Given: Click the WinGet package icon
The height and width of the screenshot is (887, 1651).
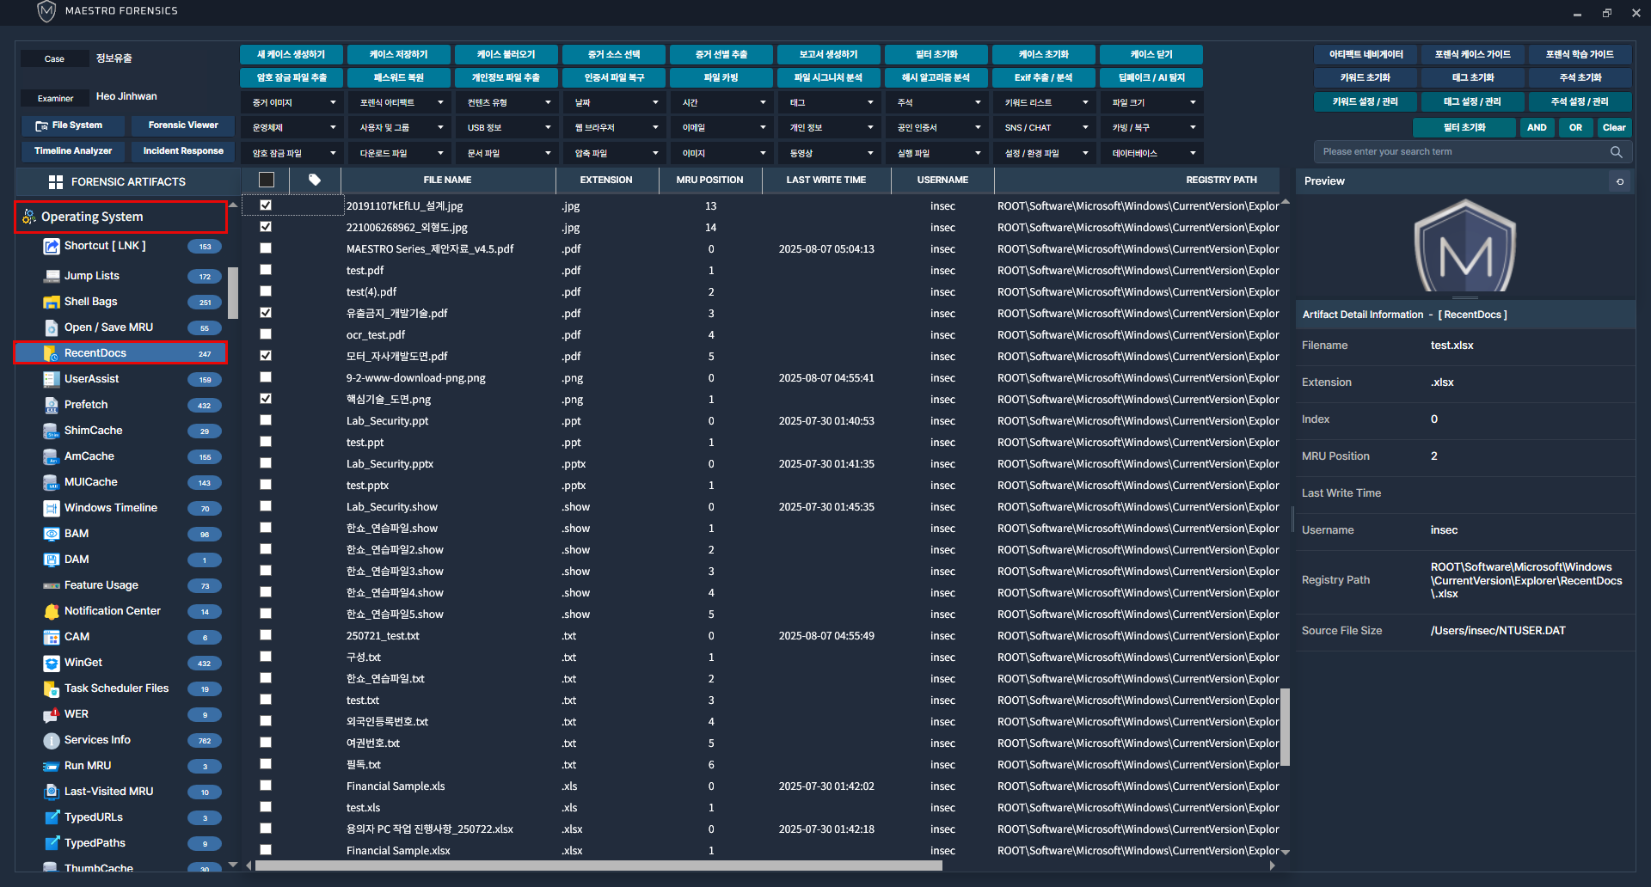Looking at the screenshot, I should (x=51, y=663).
